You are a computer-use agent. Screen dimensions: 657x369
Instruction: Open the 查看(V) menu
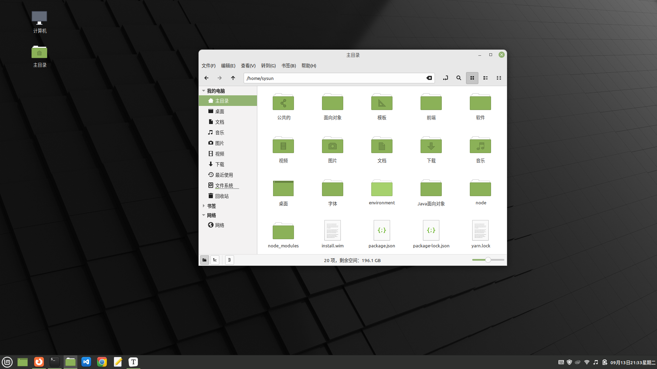248,66
